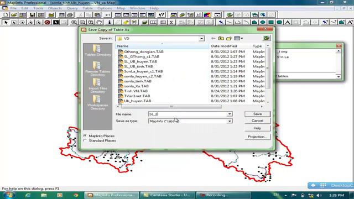
Task: Click the file list vertical scrollbar thumb
Action: point(268,68)
